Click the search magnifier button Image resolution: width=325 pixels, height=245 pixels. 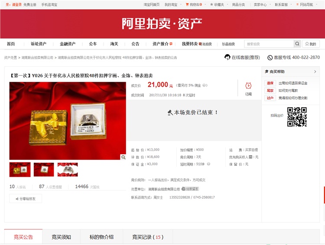pos(297,44)
